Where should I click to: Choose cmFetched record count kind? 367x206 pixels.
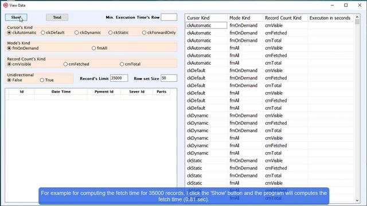tap(76, 64)
